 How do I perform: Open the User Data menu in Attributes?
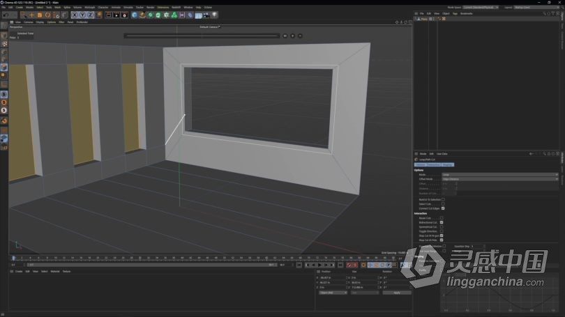(x=442, y=154)
